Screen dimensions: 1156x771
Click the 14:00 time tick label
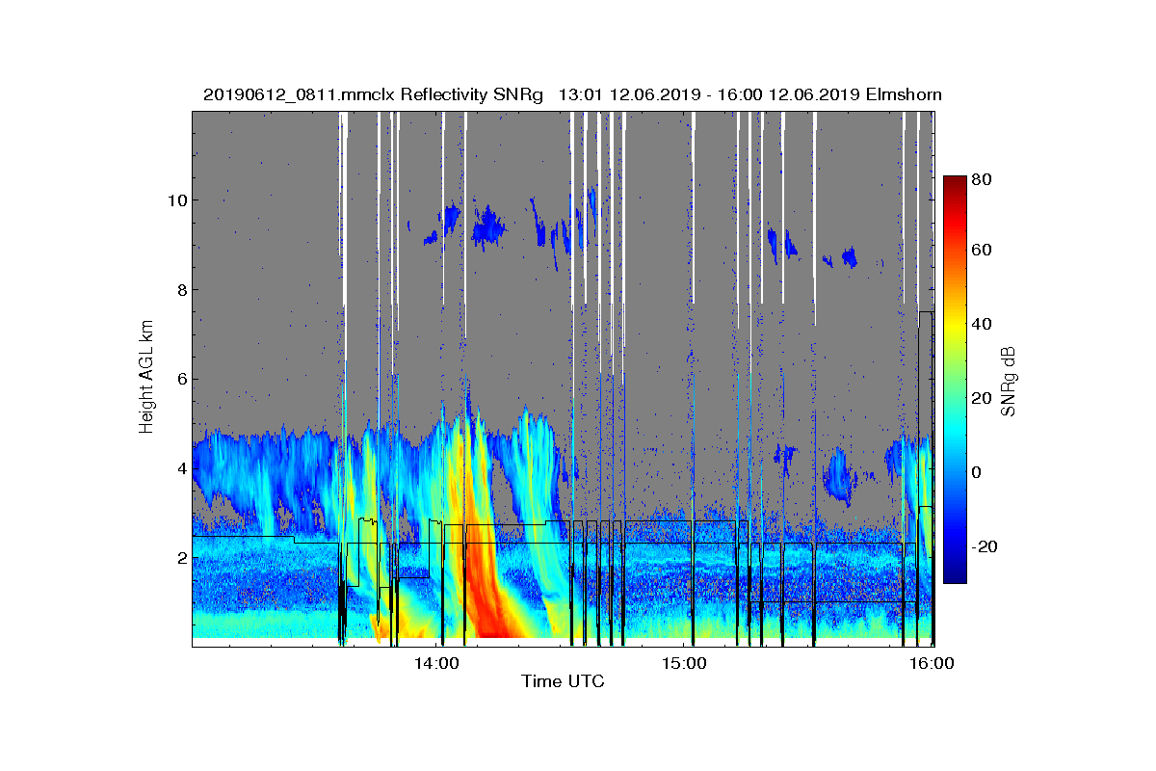(x=437, y=663)
